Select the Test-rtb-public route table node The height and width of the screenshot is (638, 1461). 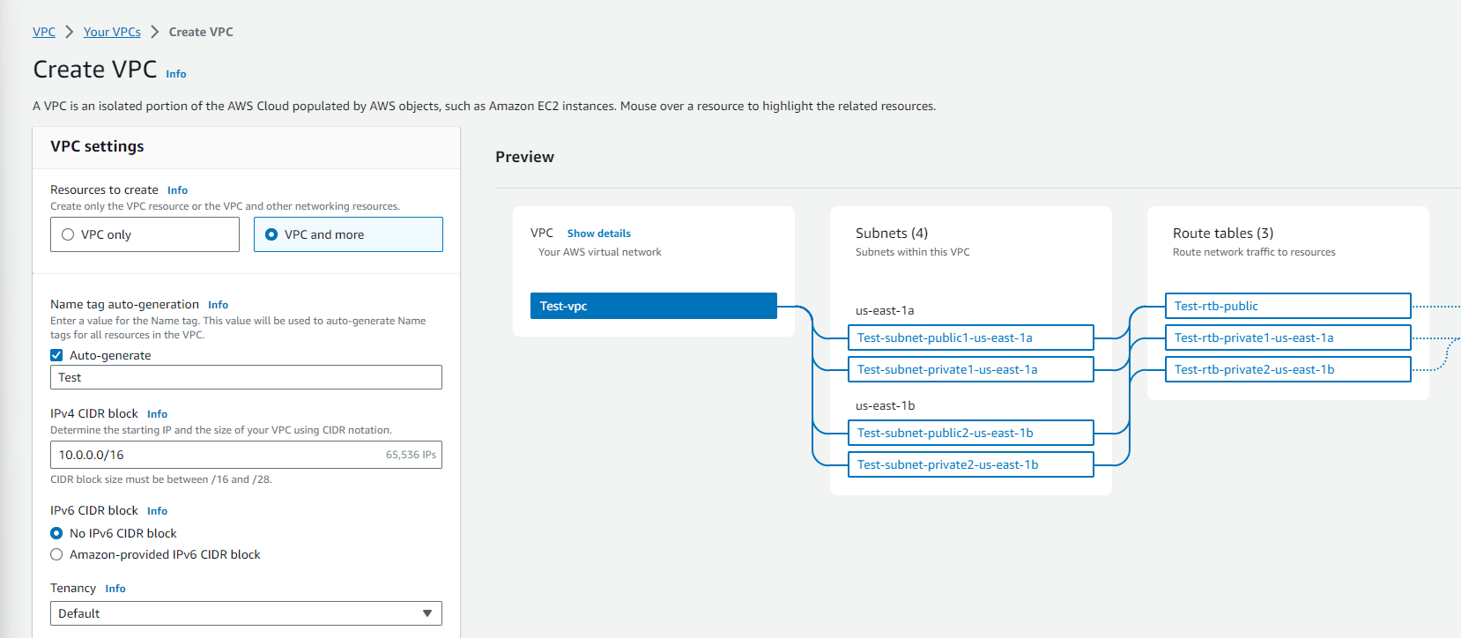[1287, 306]
